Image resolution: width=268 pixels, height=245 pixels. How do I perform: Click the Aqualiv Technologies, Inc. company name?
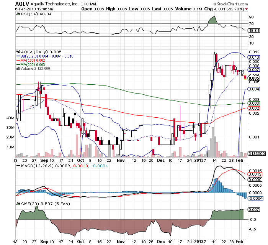[55, 4]
